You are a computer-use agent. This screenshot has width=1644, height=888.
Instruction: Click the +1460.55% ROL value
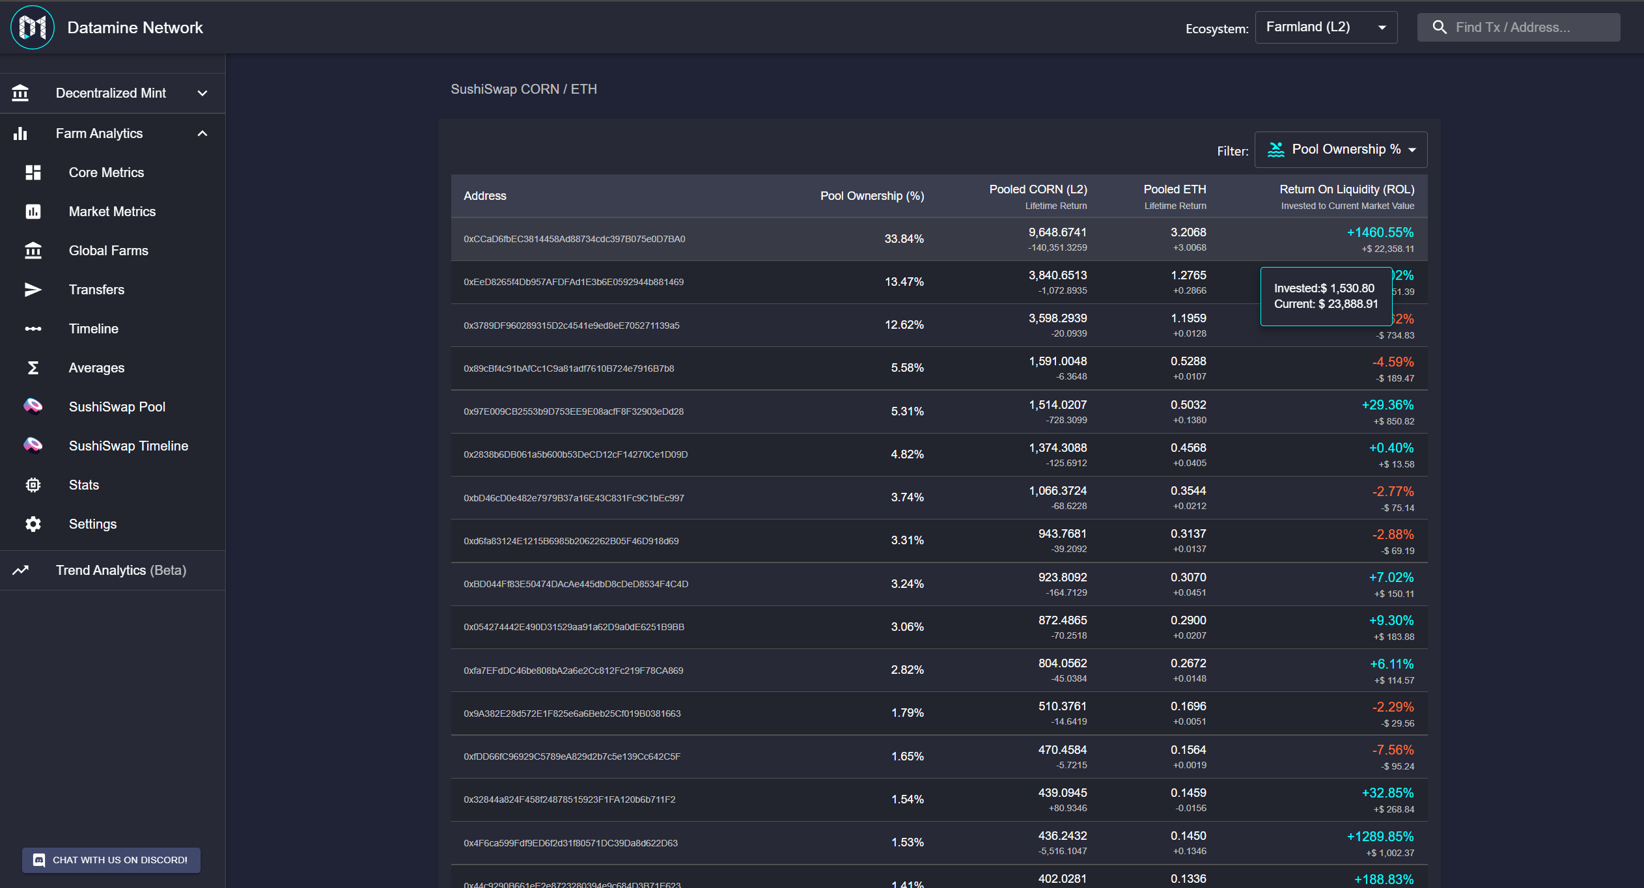click(x=1380, y=232)
